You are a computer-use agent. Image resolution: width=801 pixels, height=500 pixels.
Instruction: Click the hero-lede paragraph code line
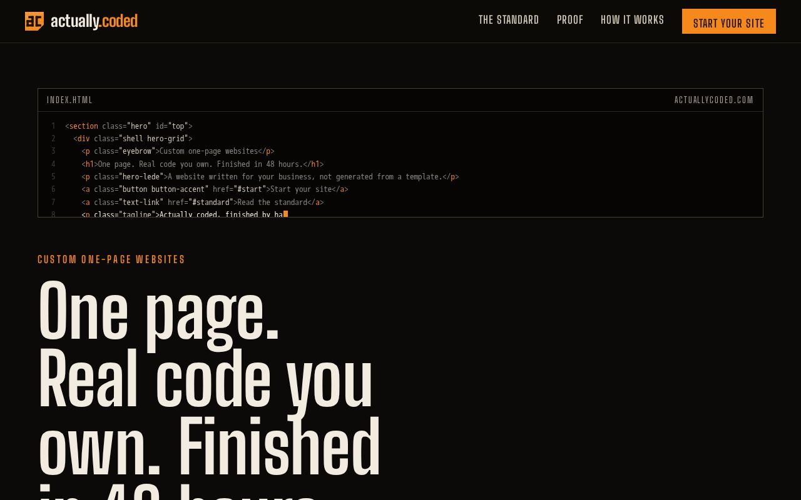(x=270, y=177)
